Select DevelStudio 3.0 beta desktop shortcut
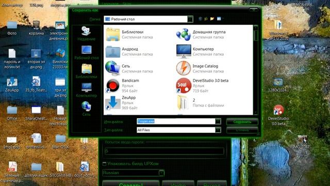Screen dimensions: 330x186 278,115
